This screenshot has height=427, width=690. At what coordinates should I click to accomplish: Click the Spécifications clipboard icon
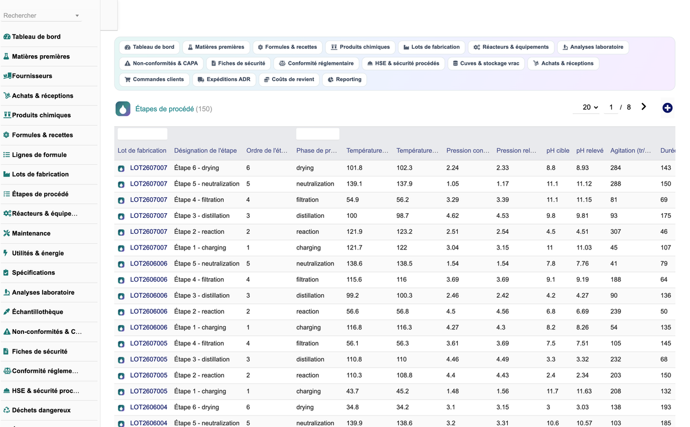pos(6,272)
